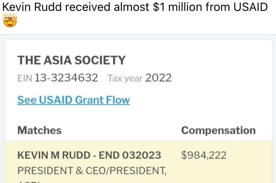Click the Matches column header
This screenshot has height=183, width=276.
pyautogui.click(x=39, y=130)
